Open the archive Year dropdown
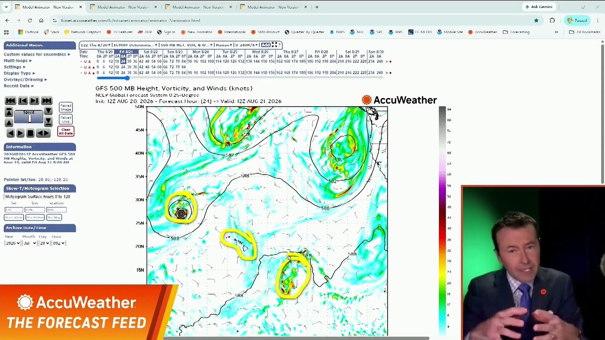 click(12, 243)
